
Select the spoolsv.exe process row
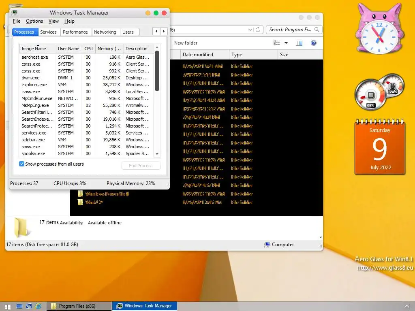[86, 153]
